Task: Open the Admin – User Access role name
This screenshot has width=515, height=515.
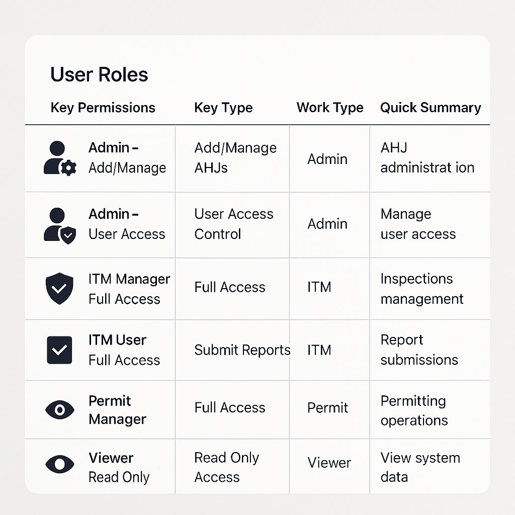Action: [127, 224]
